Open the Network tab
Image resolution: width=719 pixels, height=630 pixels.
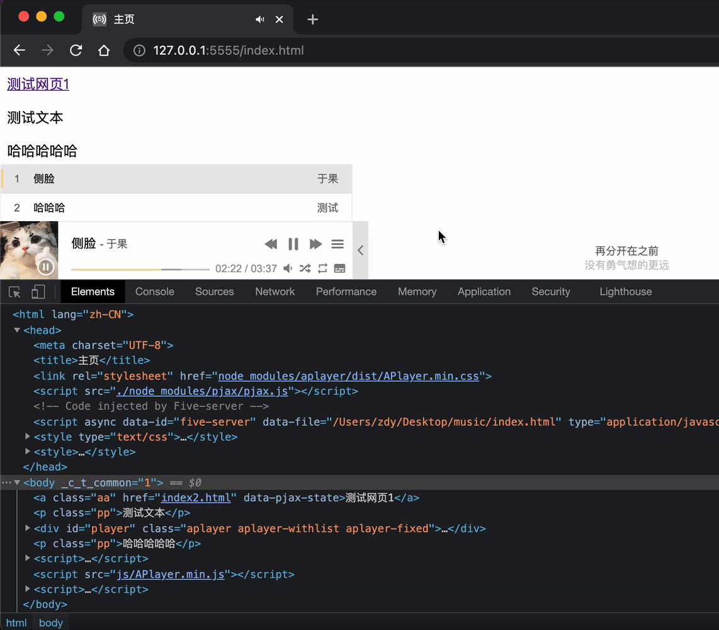pos(275,292)
